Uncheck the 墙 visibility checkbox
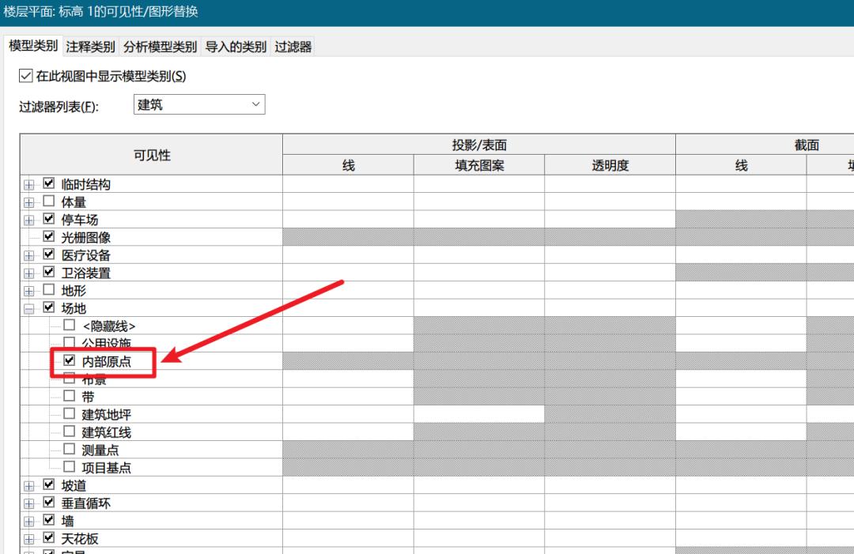Screen dimensions: 854x554 pos(49,520)
